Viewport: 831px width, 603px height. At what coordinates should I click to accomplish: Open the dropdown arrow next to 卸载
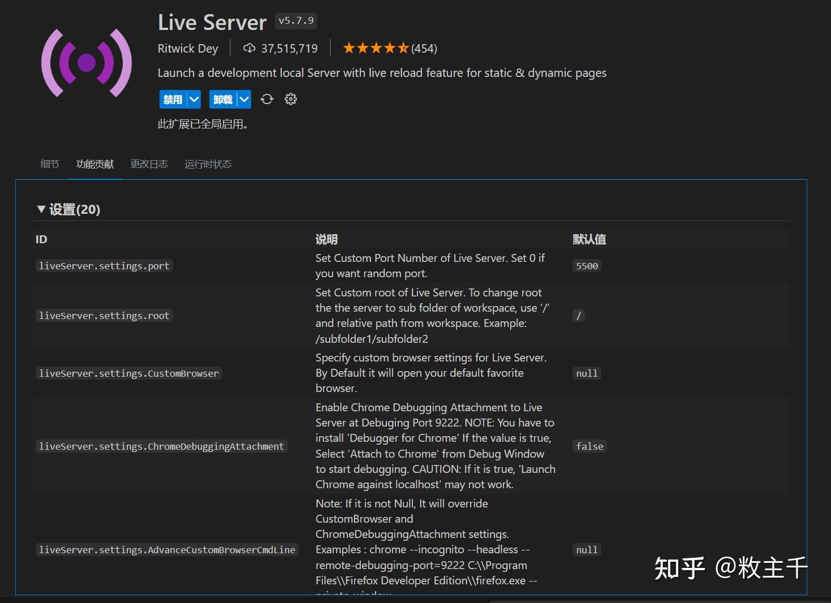point(244,100)
